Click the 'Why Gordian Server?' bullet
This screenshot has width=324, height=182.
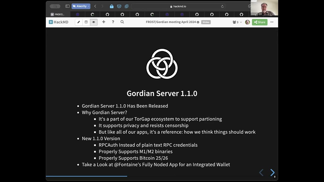104,112
